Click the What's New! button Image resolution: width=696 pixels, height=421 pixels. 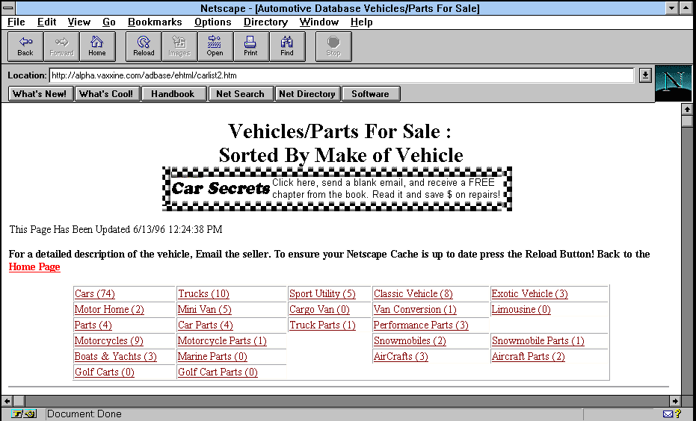click(40, 94)
